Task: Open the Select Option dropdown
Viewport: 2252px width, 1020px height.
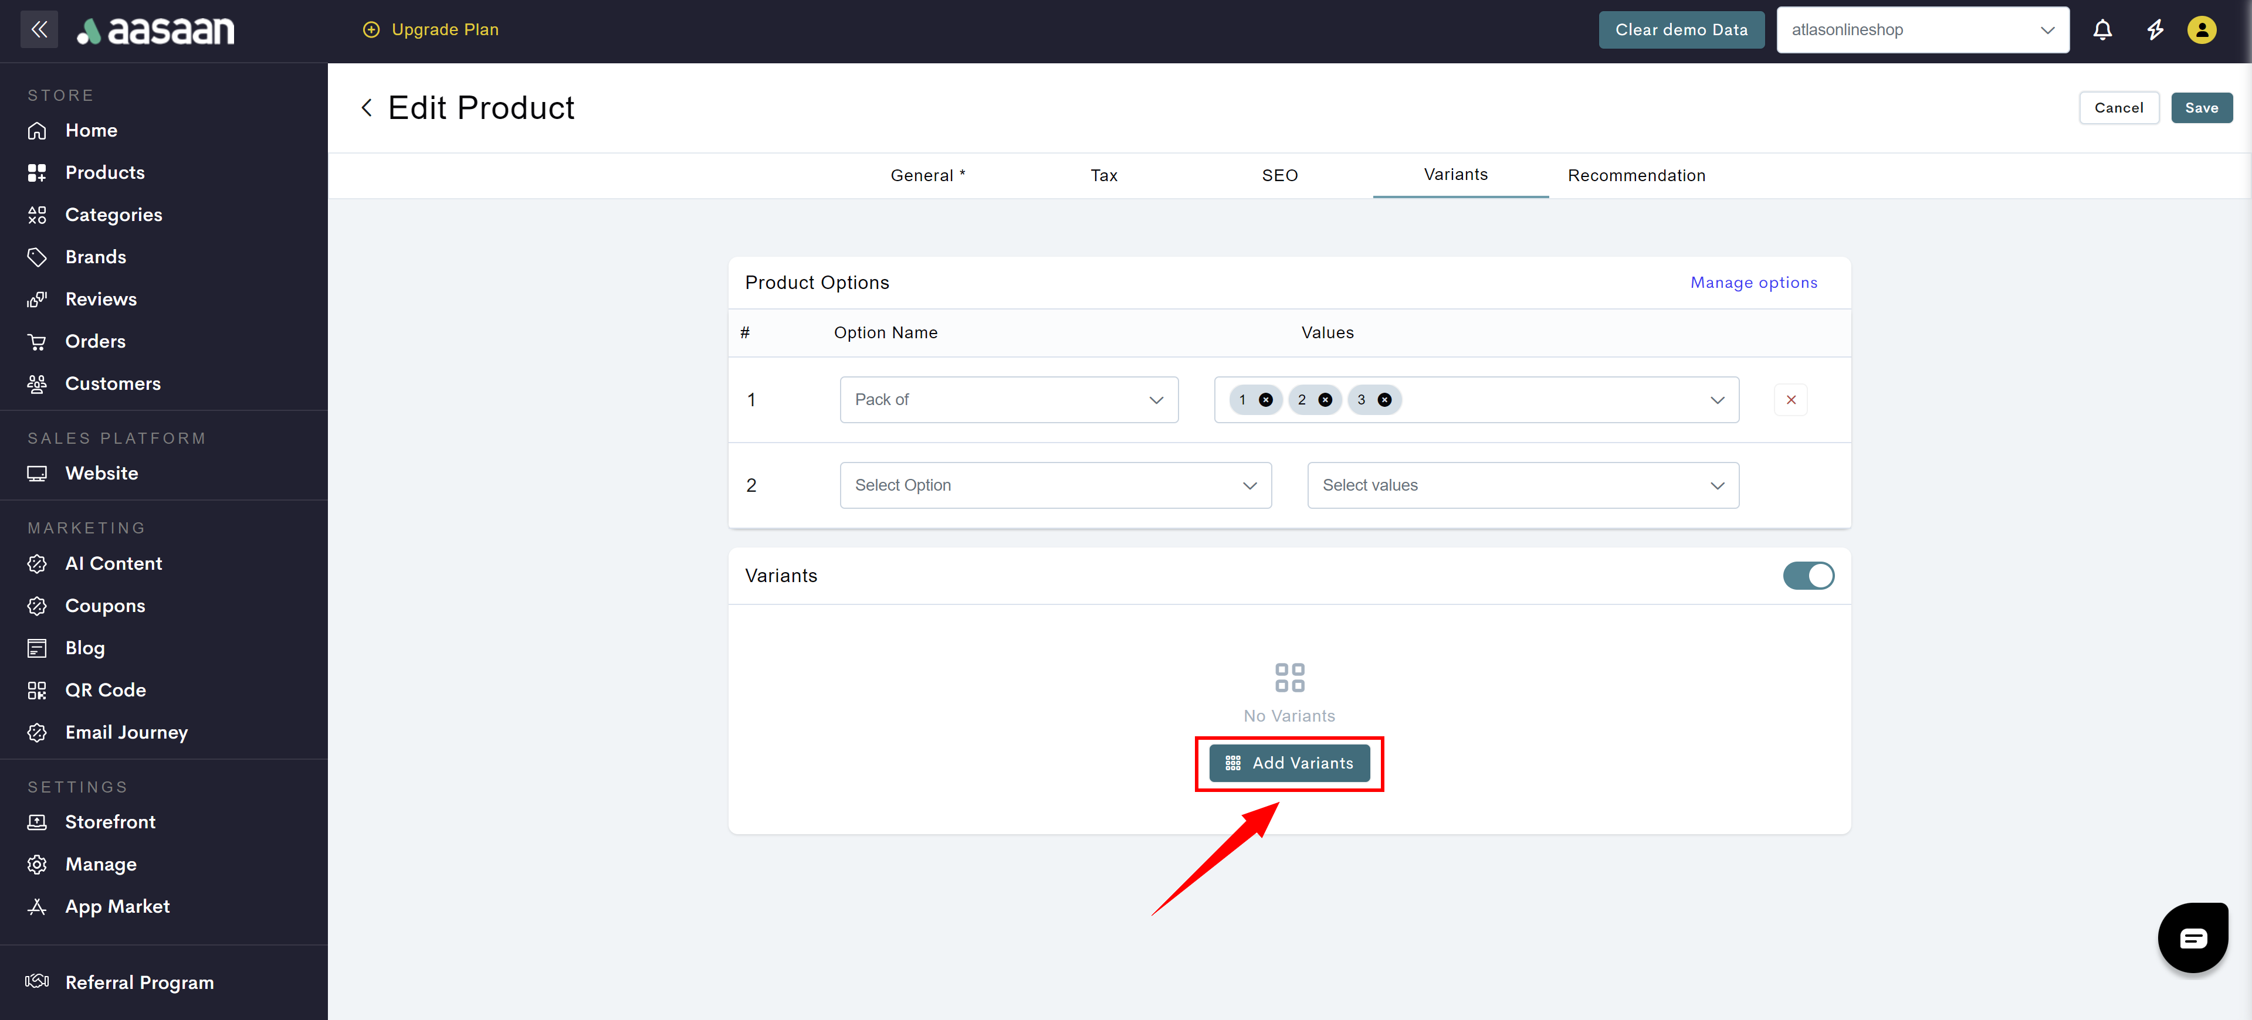Action: coord(1054,485)
